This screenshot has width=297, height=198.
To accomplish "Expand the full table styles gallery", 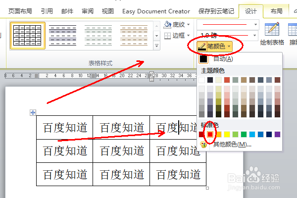I will [156, 46].
